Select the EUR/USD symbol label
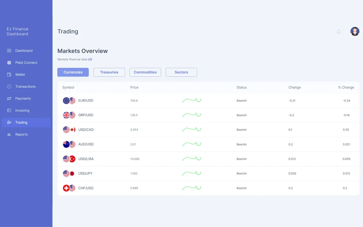 (86, 100)
